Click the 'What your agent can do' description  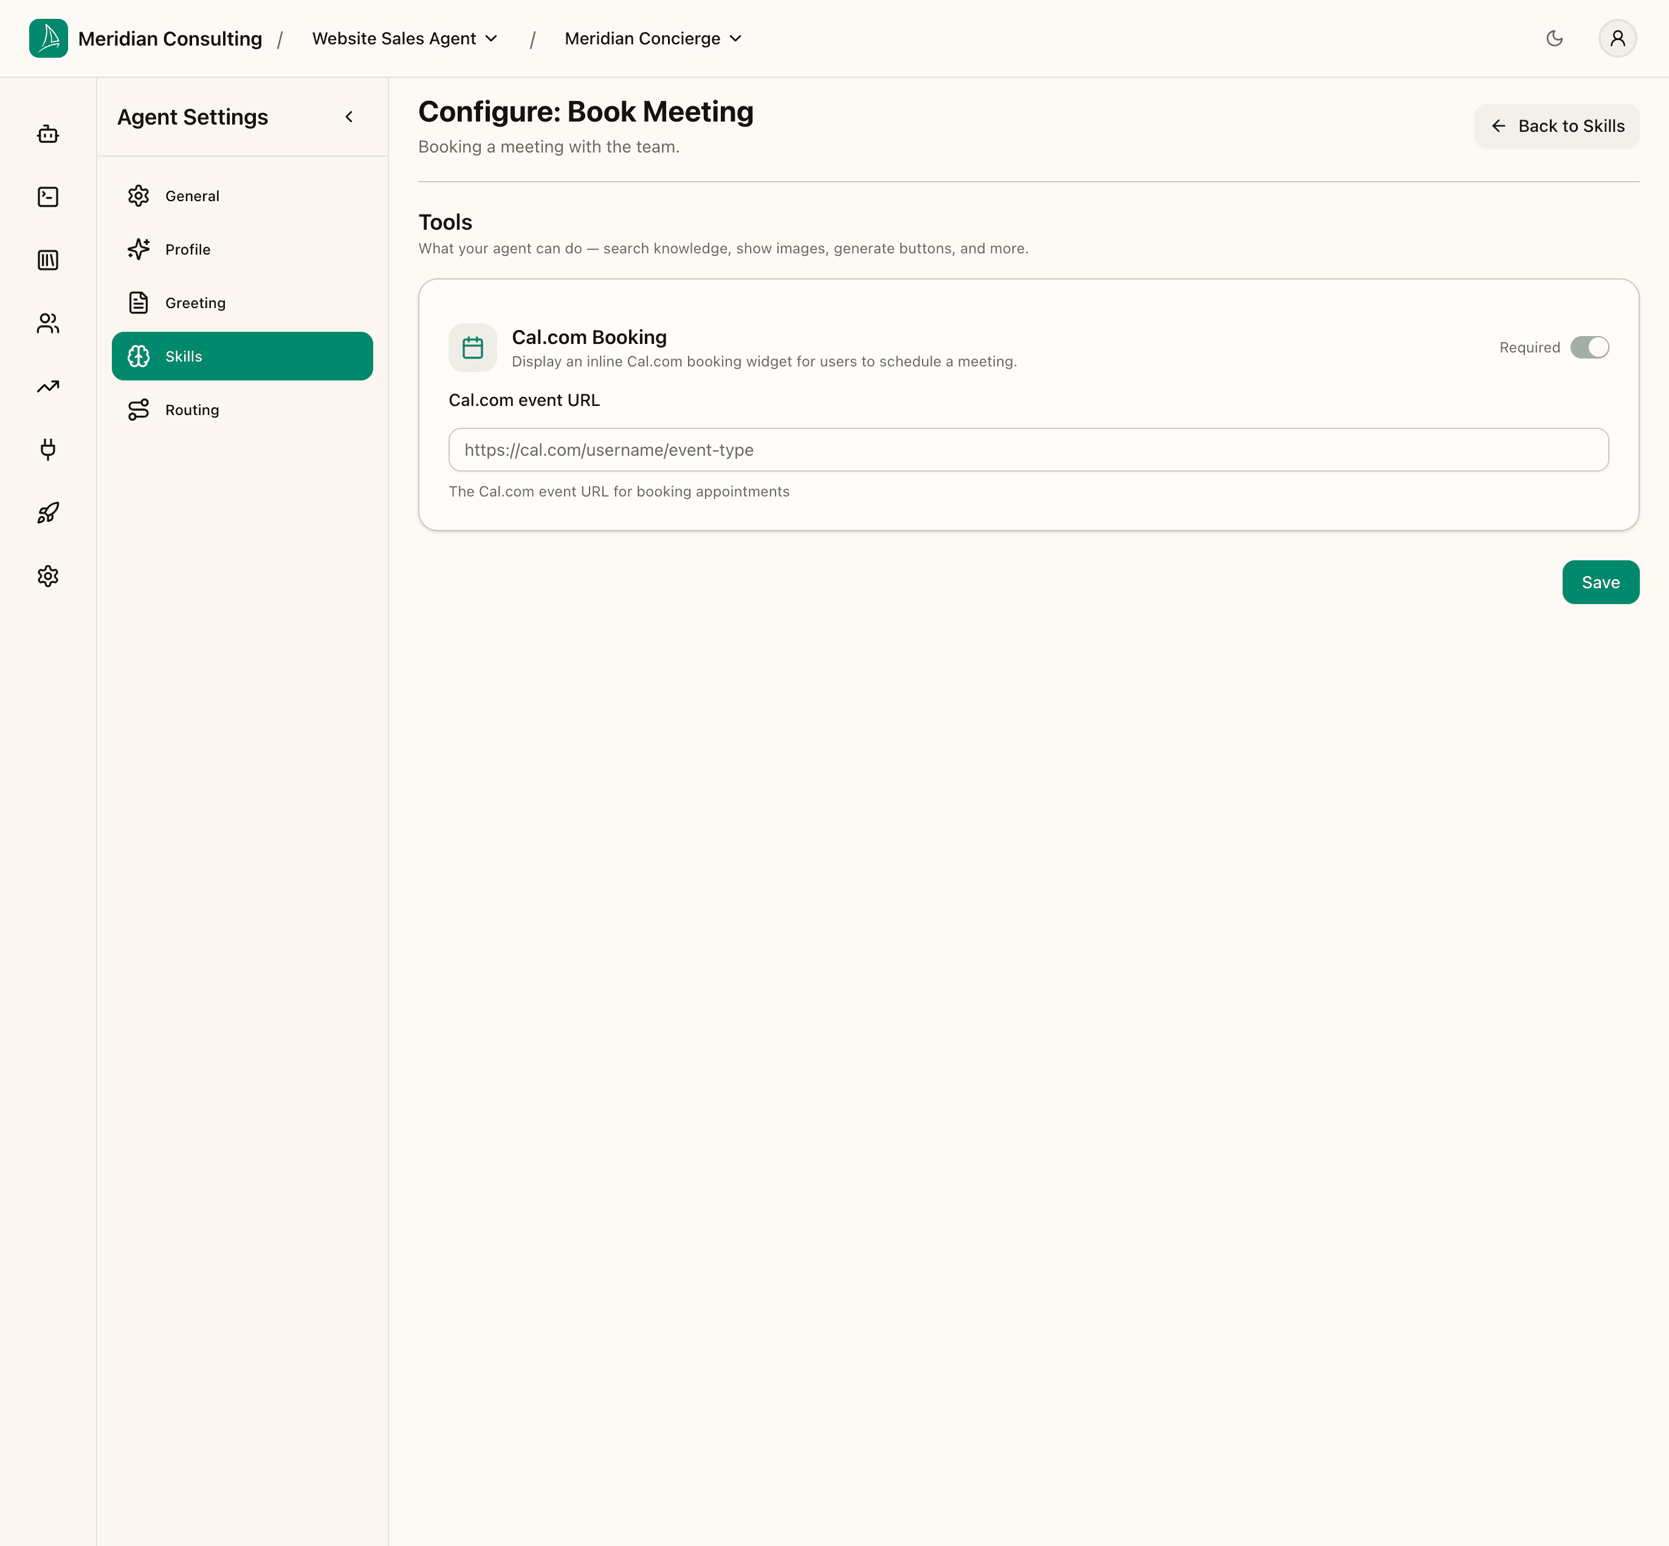click(x=723, y=249)
